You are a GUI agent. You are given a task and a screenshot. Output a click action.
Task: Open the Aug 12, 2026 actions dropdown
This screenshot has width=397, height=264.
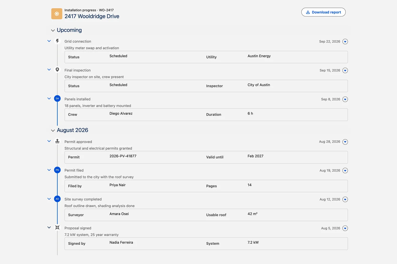[345, 199]
